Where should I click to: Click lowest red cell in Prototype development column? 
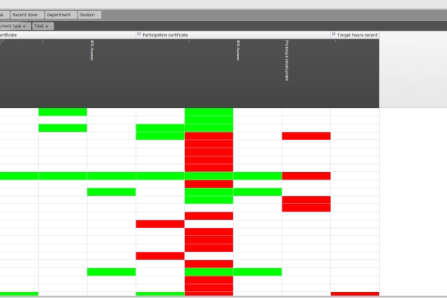(x=305, y=208)
